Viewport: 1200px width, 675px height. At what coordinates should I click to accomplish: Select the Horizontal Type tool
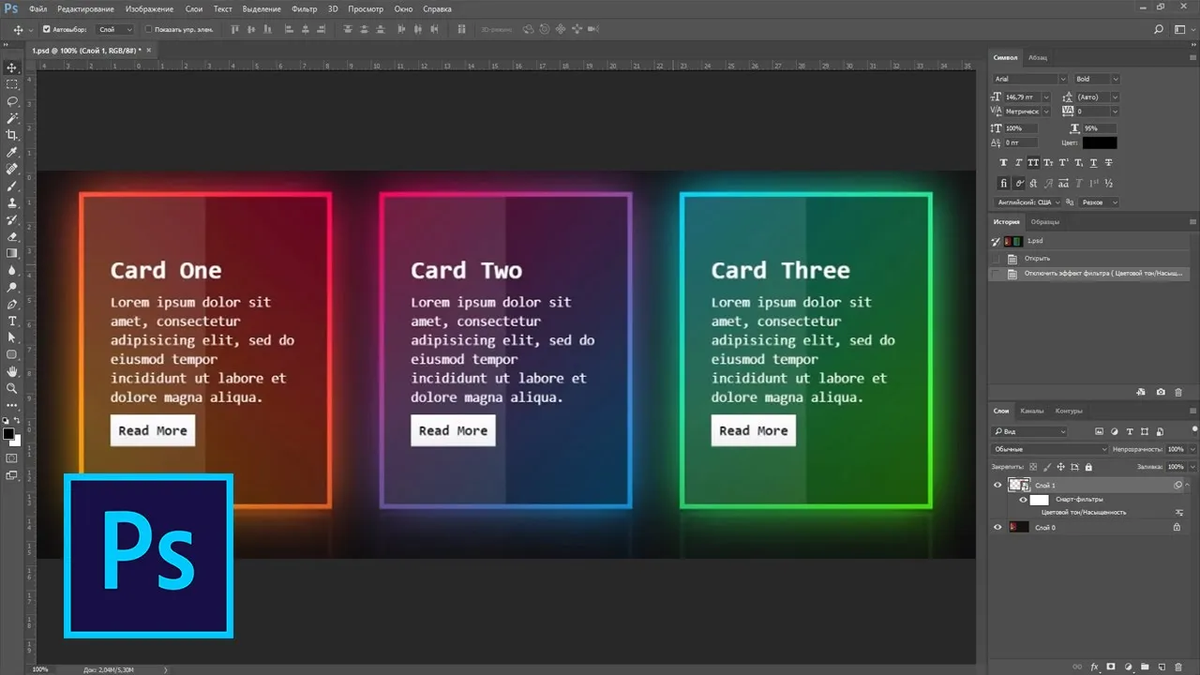[x=12, y=321]
